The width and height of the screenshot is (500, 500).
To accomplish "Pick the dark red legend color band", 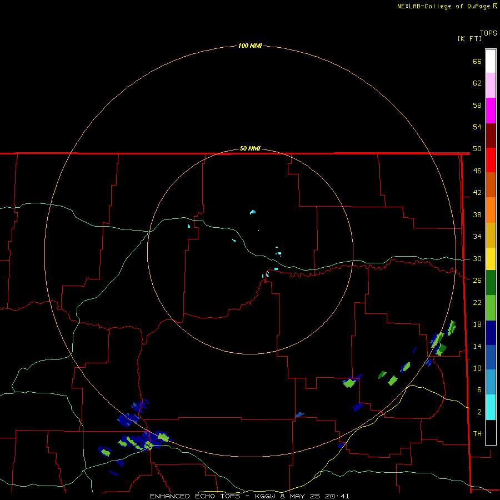I will (491, 135).
